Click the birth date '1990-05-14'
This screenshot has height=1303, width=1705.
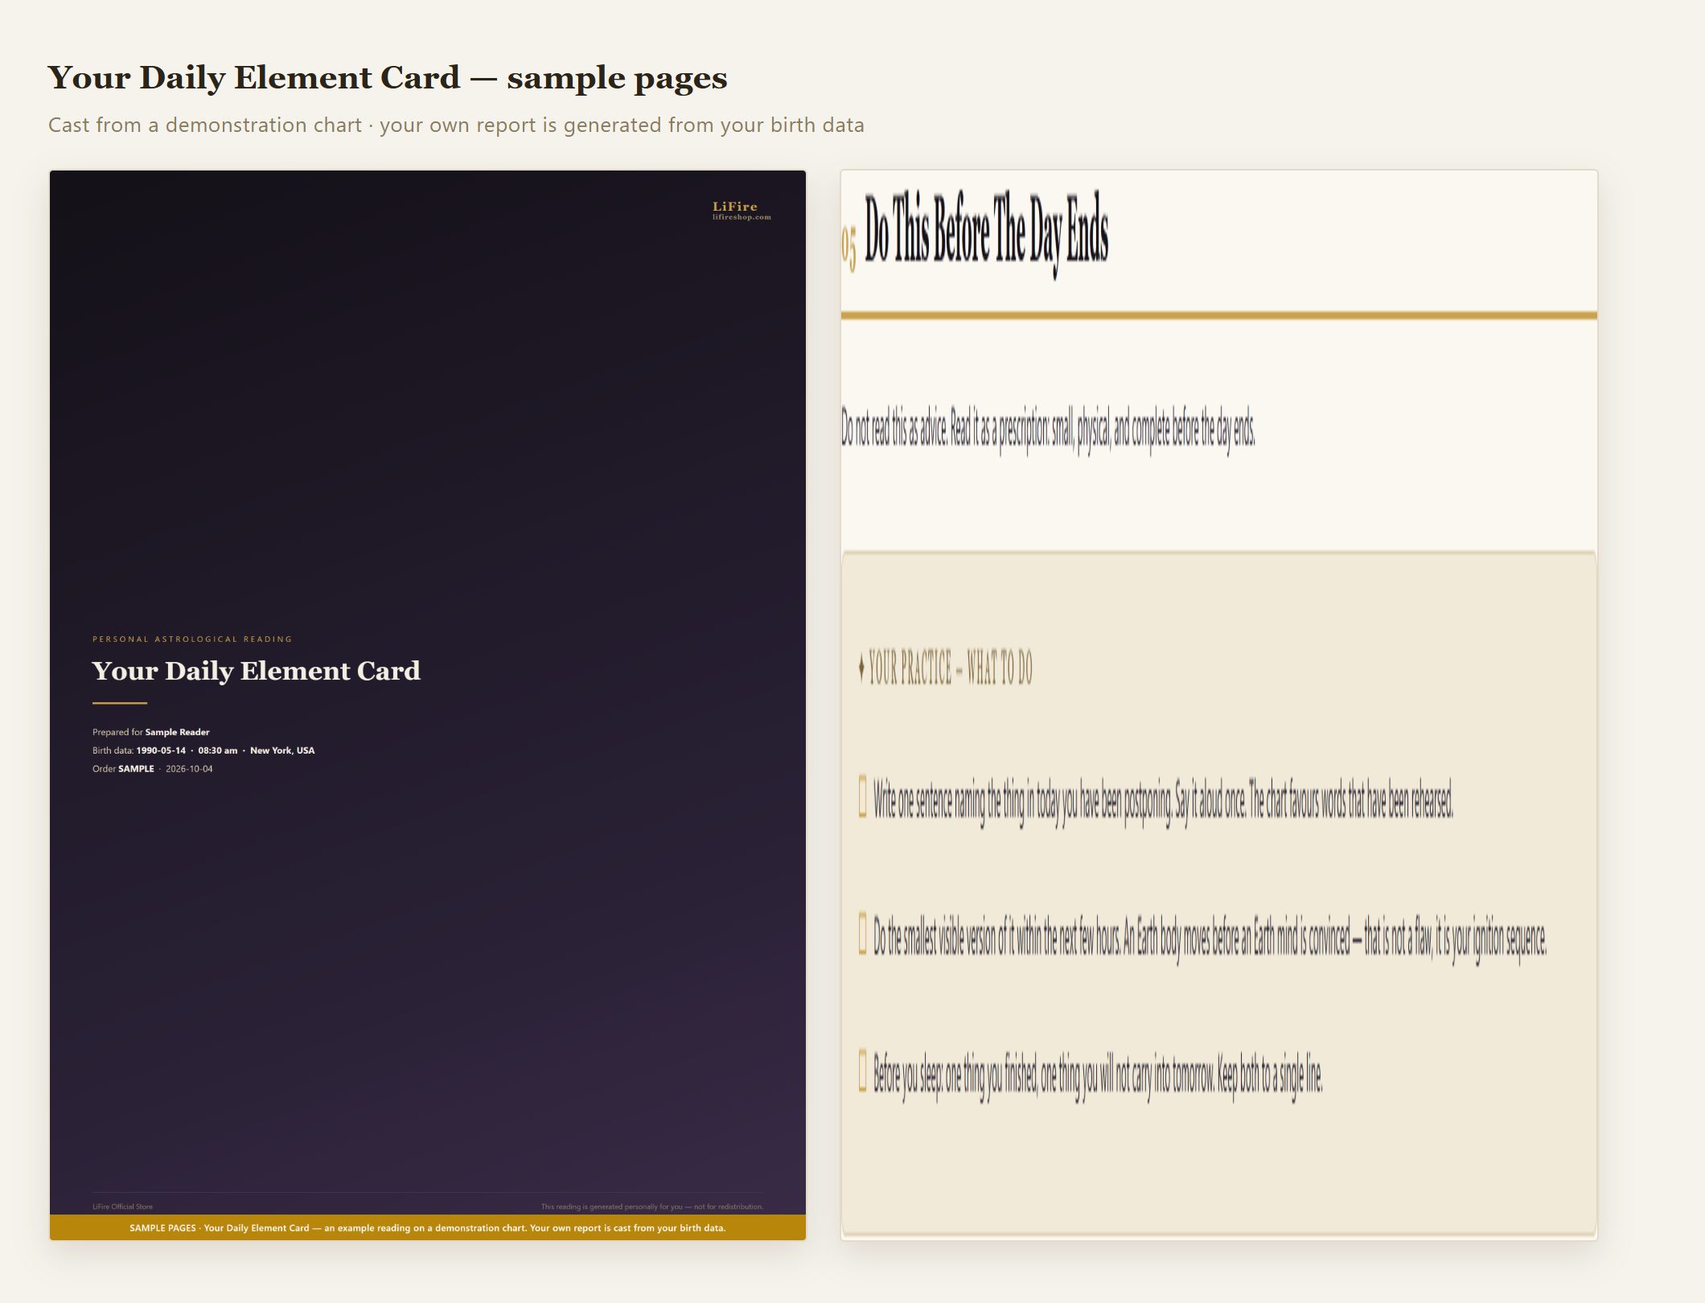pos(161,750)
